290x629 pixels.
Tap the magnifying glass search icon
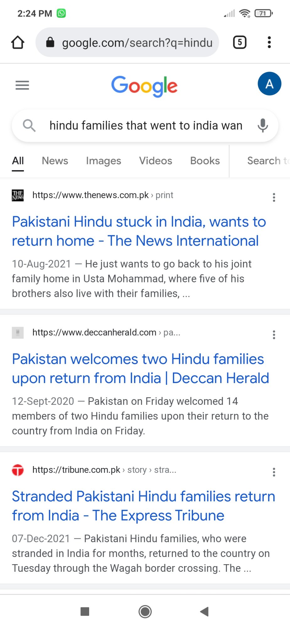[29, 125]
